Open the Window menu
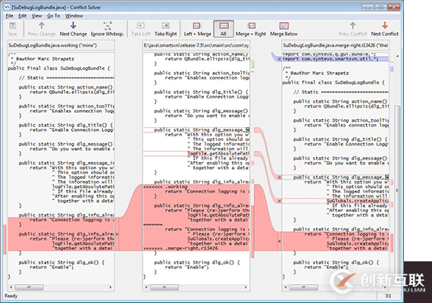432x303 pixels. [x=74, y=16]
